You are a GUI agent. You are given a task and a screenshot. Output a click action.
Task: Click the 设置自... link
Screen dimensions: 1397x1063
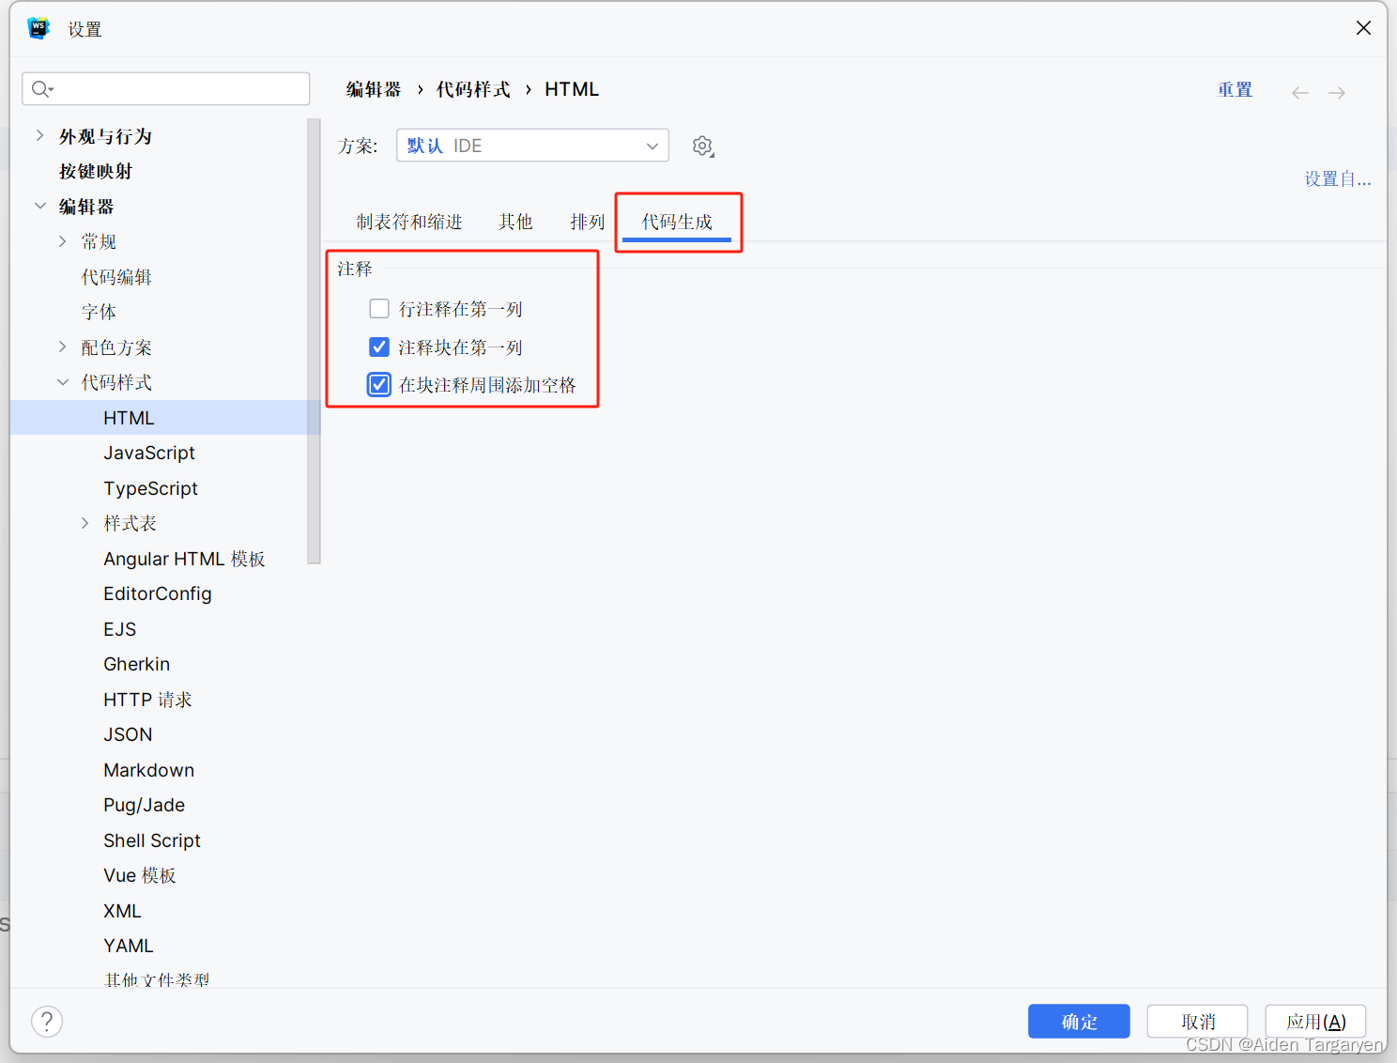[1337, 179]
